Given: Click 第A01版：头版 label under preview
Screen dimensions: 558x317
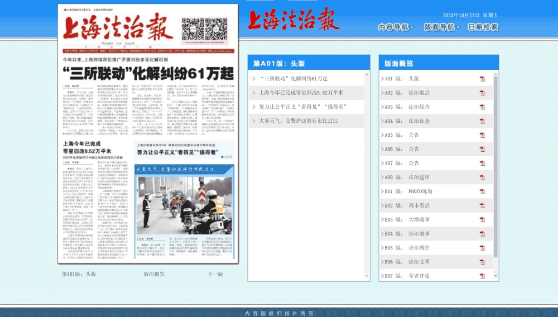Looking at the screenshot, I should pos(79,274).
